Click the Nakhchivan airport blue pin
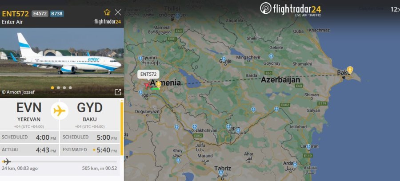Image resolution: width=400 pixels, height=181 pixels. 195,126
